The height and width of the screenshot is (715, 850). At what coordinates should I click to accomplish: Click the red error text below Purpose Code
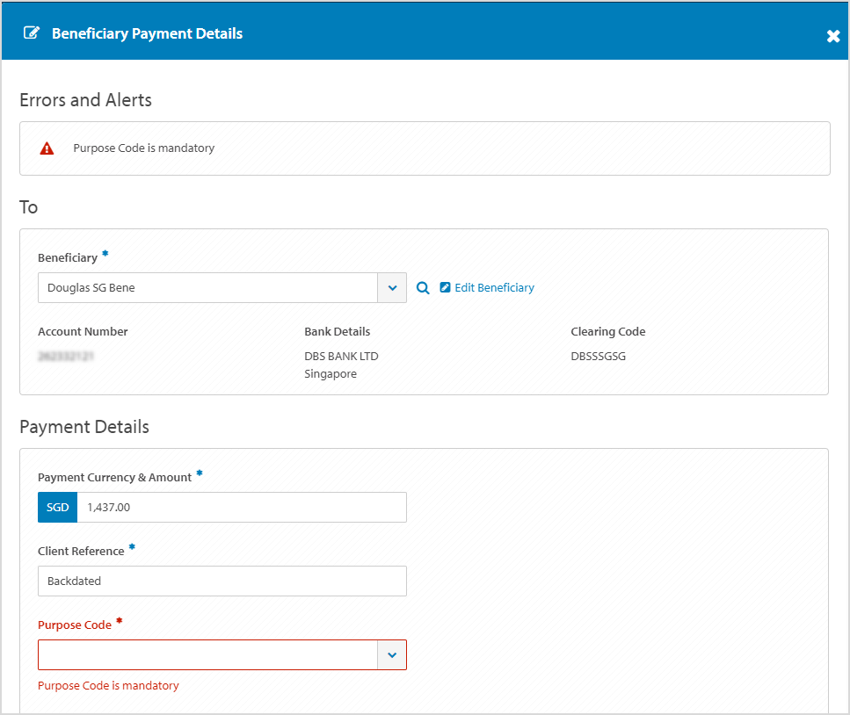coord(108,686)
